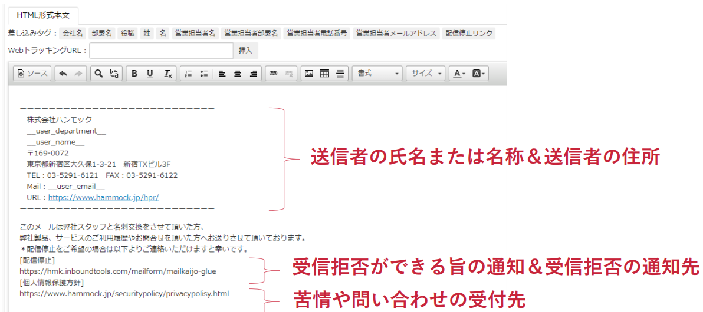Click the TEL：03-5291-6121 line
This screenshot has height=312, width=703.
[x=102, y=175]
